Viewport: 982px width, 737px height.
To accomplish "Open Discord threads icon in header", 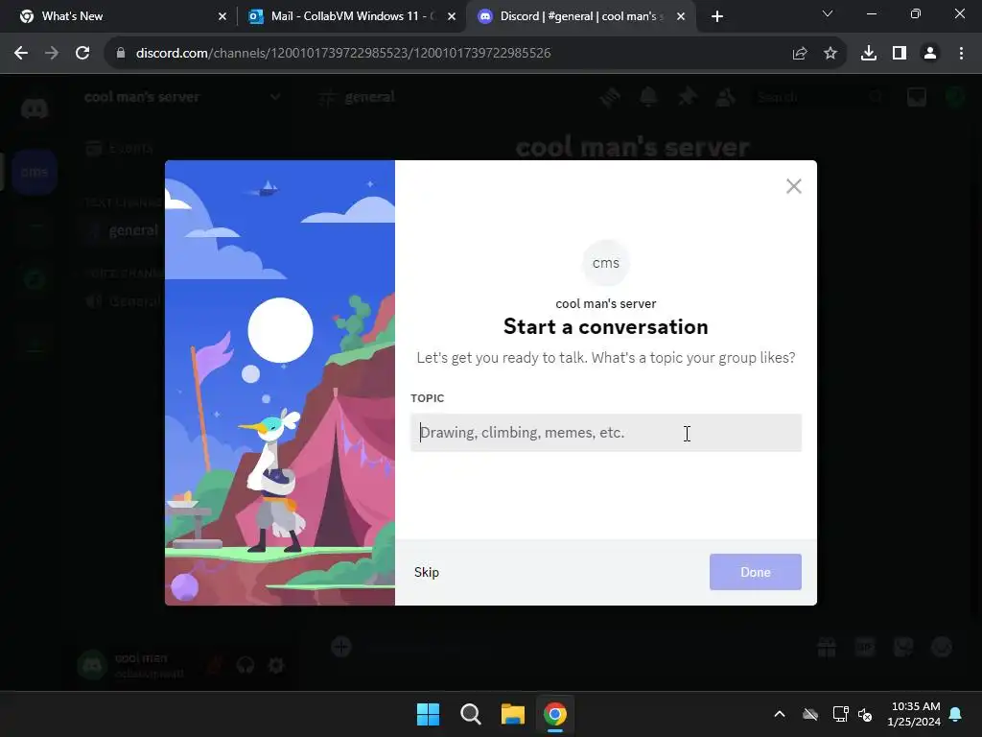I will [x=610, y=97].
